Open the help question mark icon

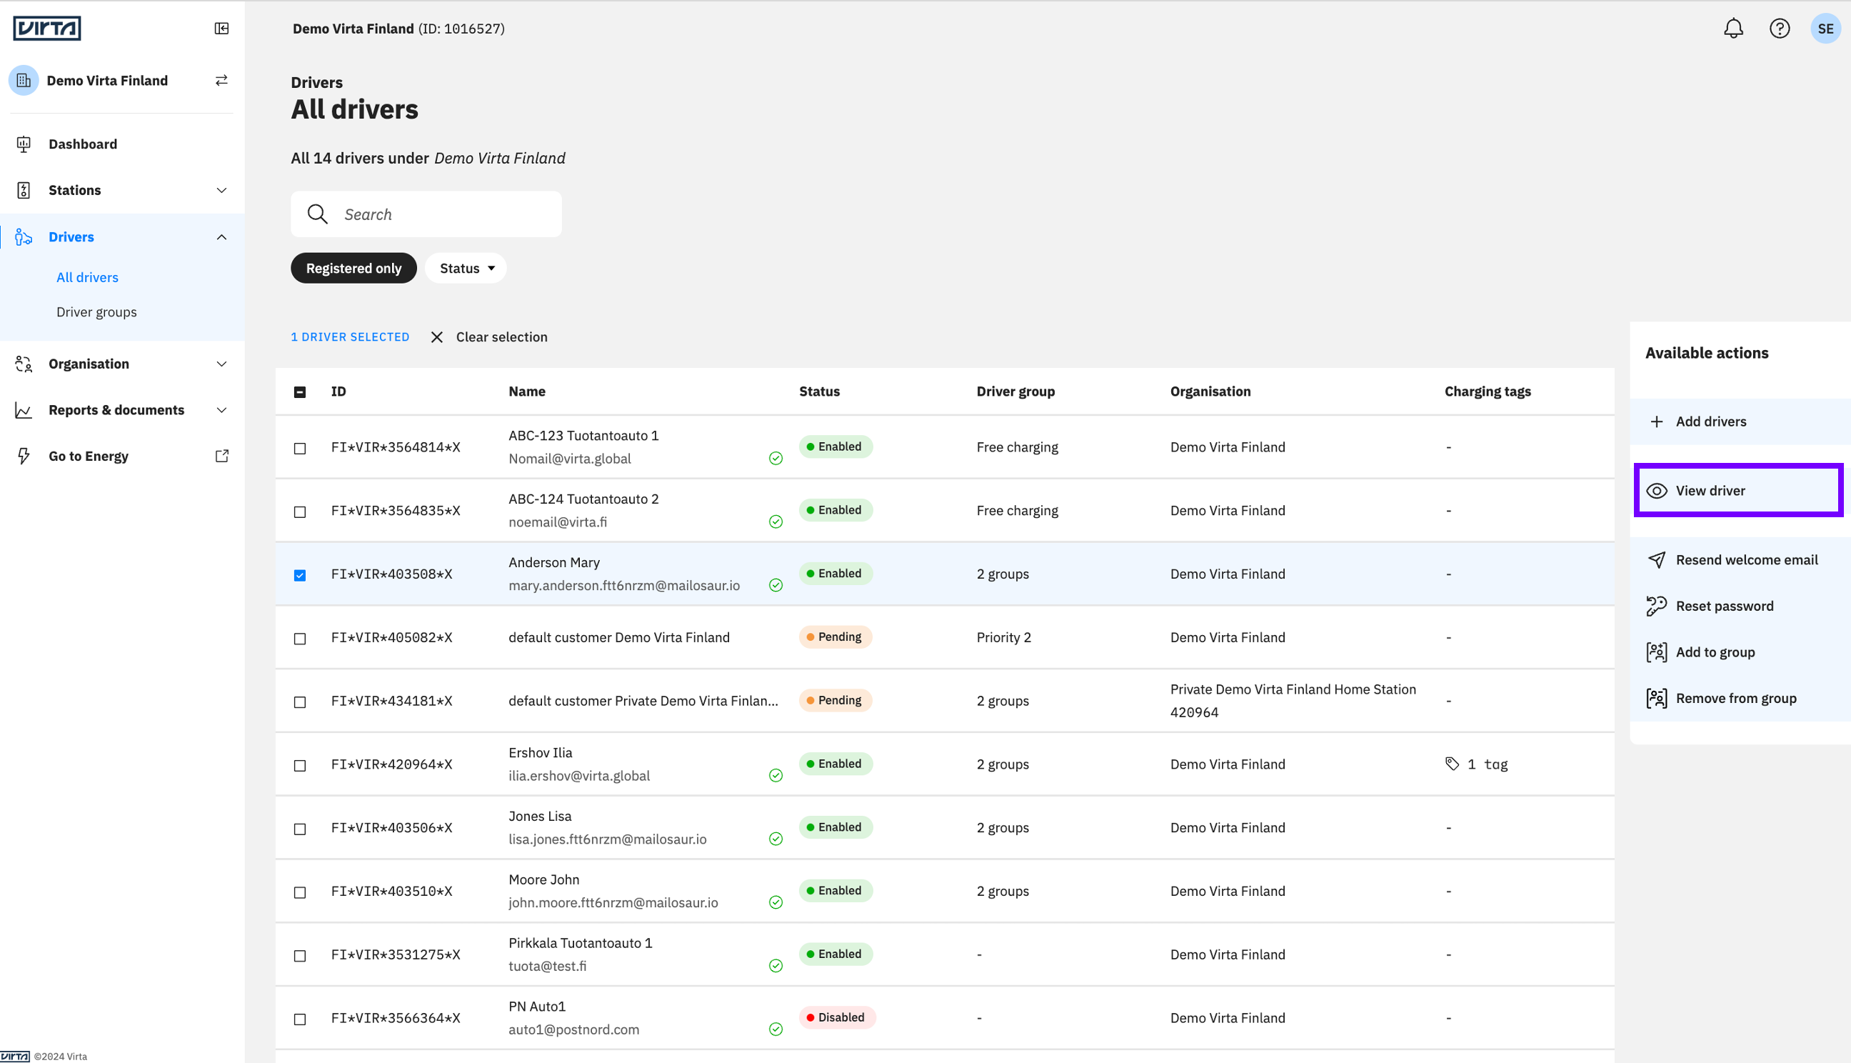1780,29
